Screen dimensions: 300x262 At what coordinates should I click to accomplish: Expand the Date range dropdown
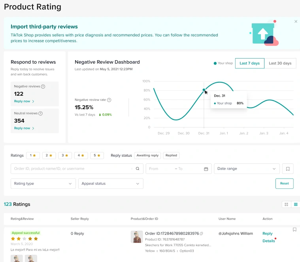coord(247,169)
